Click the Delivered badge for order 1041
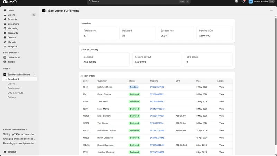This screenshot has height=156, width=277. click(x=134, y=94)
